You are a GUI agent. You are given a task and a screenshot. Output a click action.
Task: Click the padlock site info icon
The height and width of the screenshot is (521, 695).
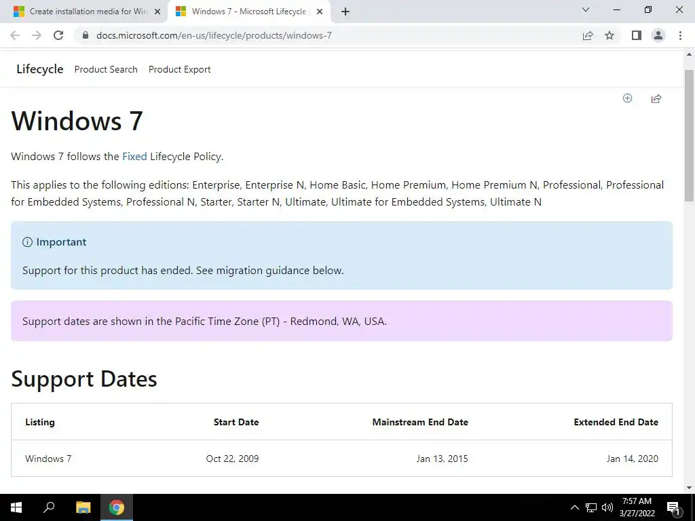point(86,35)
